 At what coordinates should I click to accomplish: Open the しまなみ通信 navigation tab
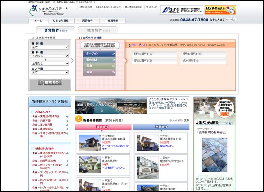pos(61,21)
